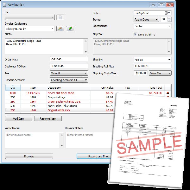This screenshot has width=190, height=190.
Task: Open the Tax dropdown set to Default
Action: click(x=69, y=73)
